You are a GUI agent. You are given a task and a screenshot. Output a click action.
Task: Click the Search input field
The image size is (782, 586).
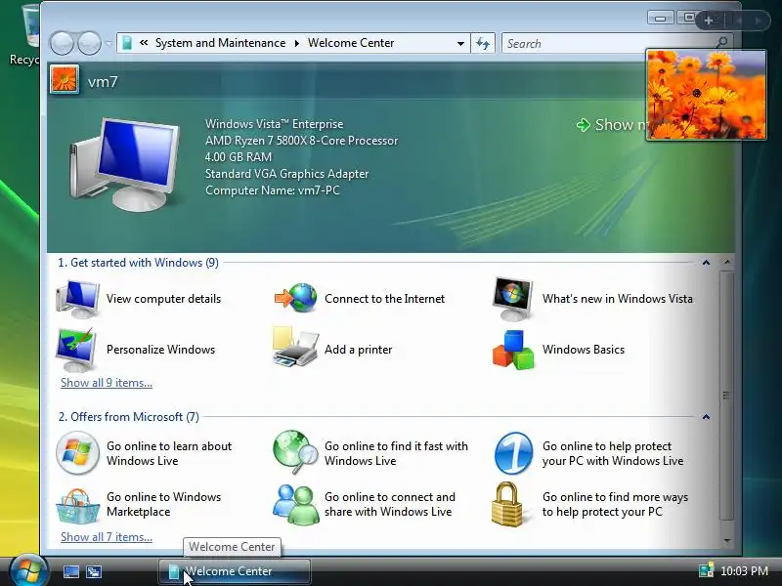(x=609, y=43)
